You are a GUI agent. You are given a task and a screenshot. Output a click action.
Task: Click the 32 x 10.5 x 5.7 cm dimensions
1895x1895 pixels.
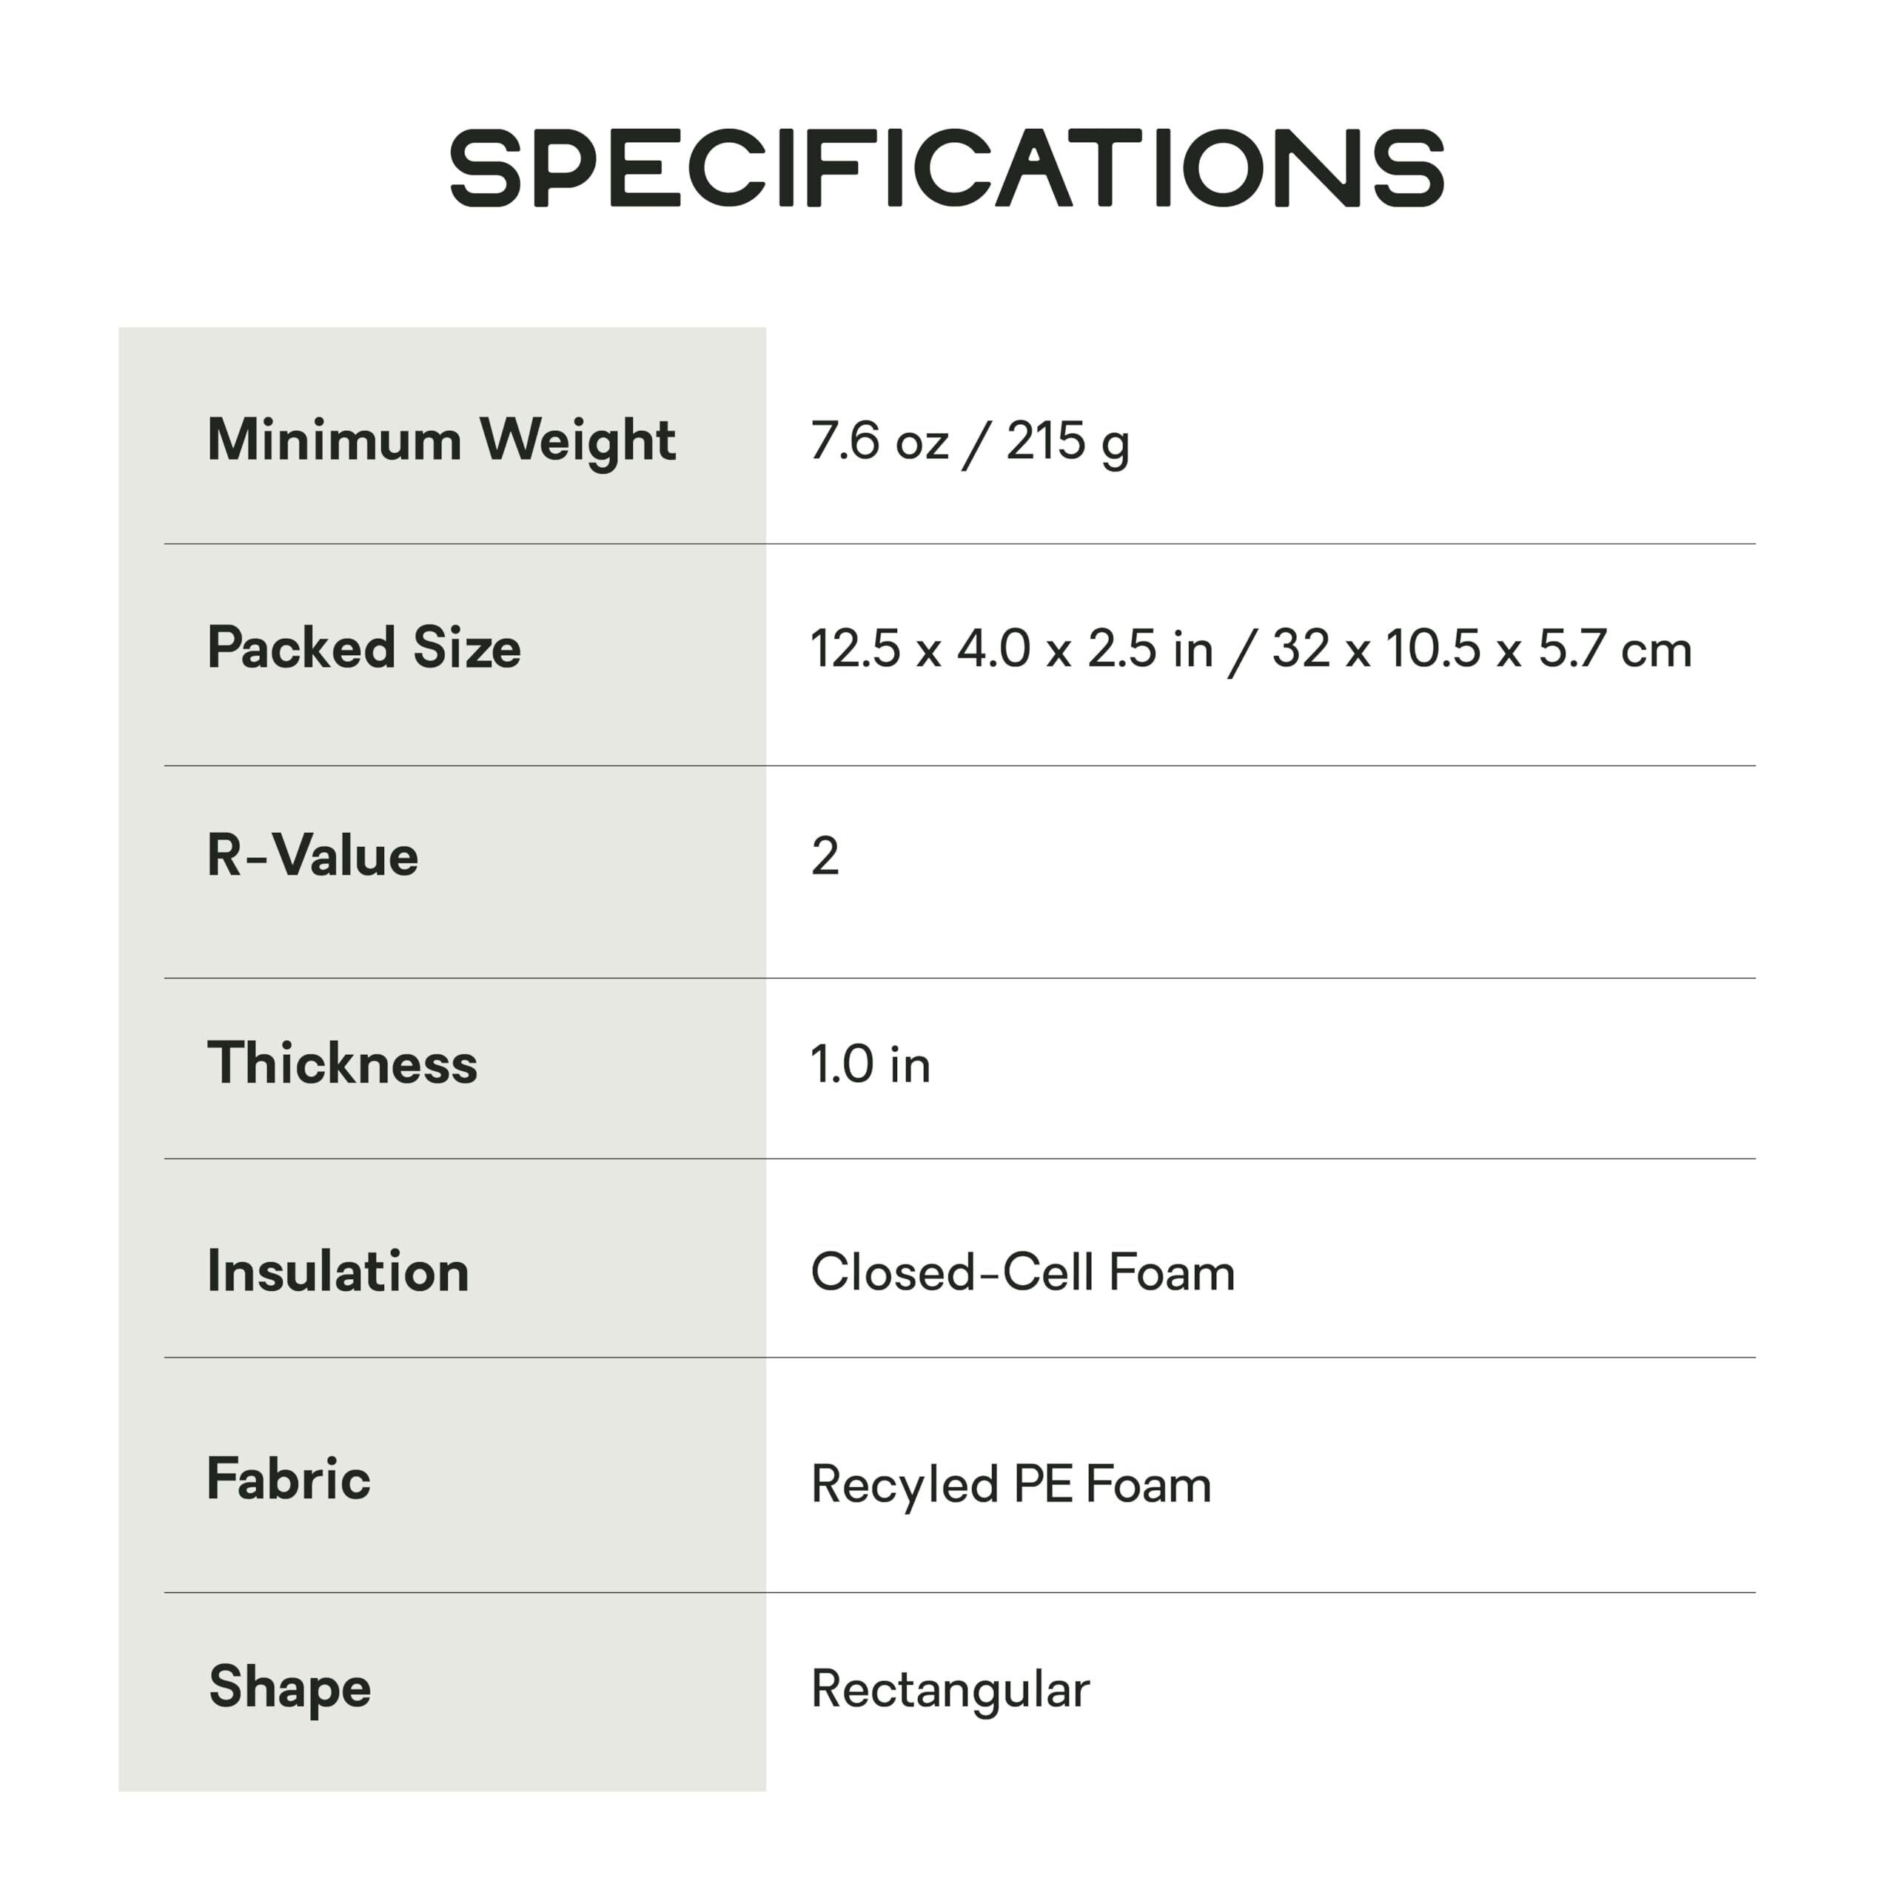(x=1481, y=649)
